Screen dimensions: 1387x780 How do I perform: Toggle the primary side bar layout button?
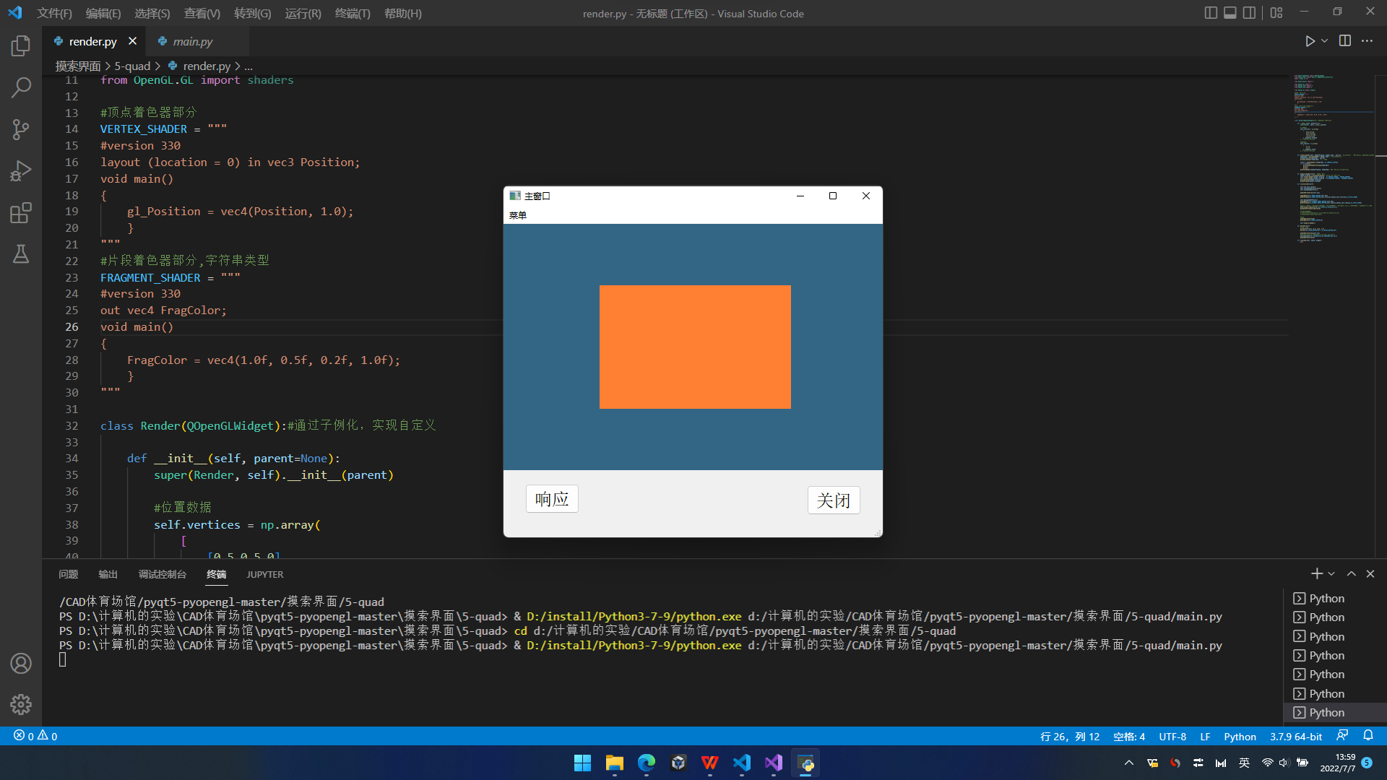tap(1211, 13)
